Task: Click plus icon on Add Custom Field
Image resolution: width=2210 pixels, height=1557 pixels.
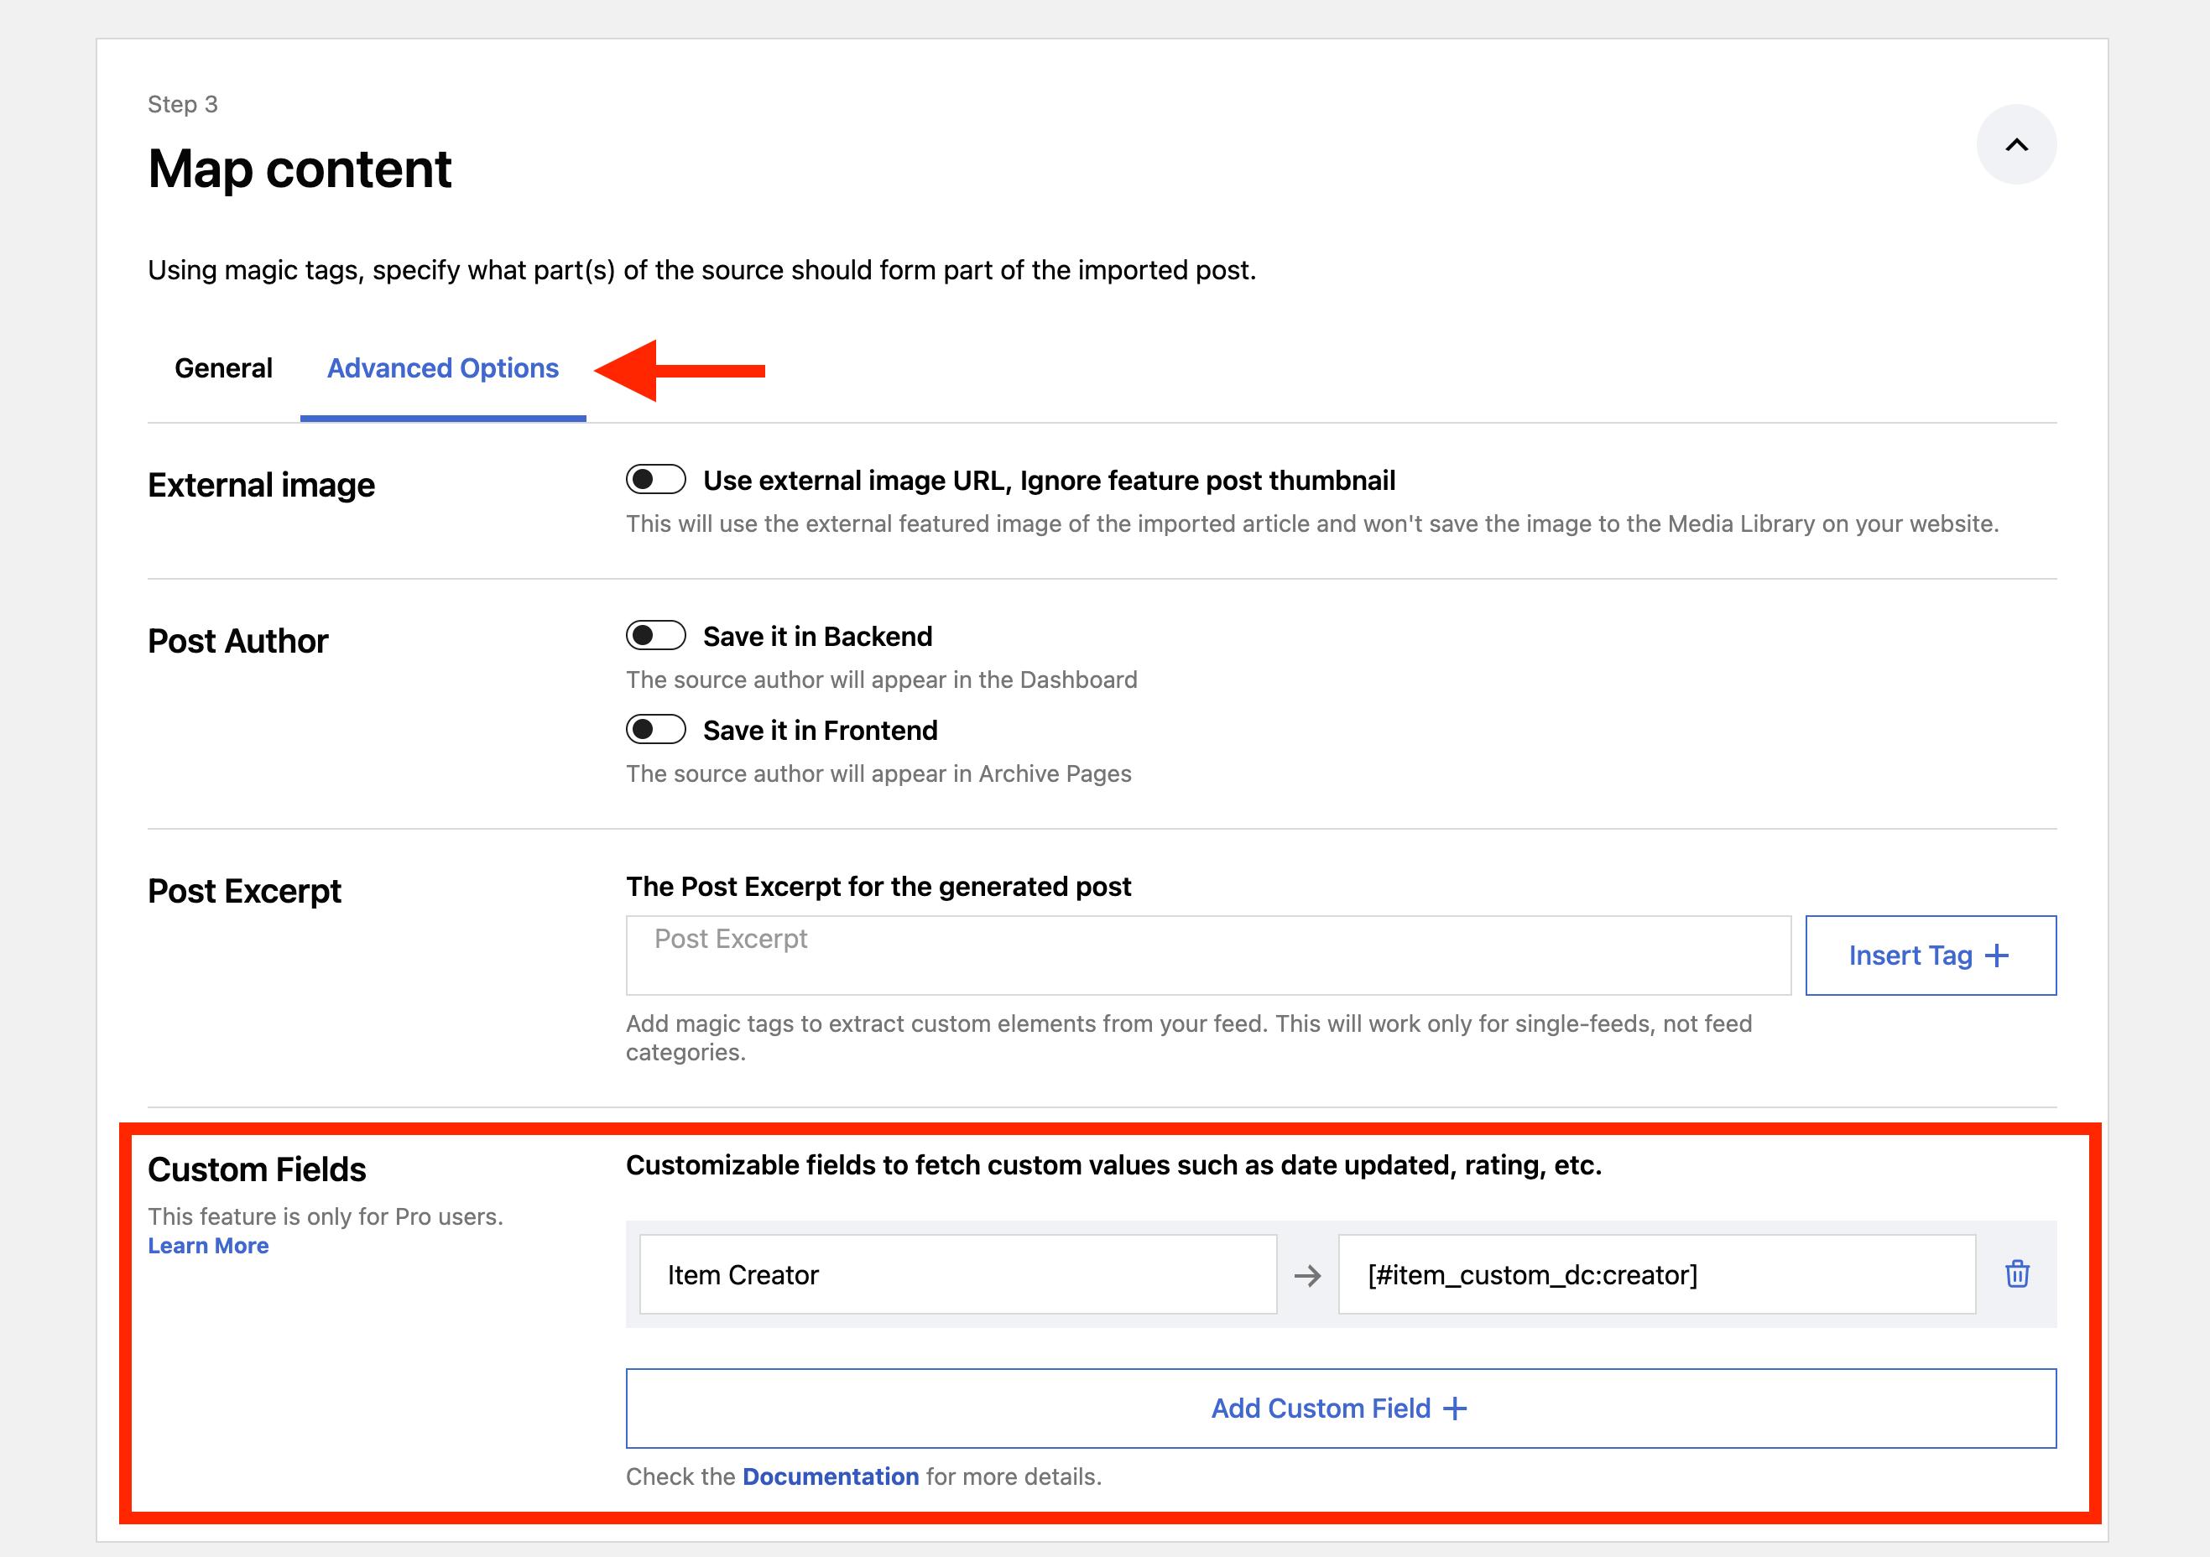Action: point(1456,1409)
